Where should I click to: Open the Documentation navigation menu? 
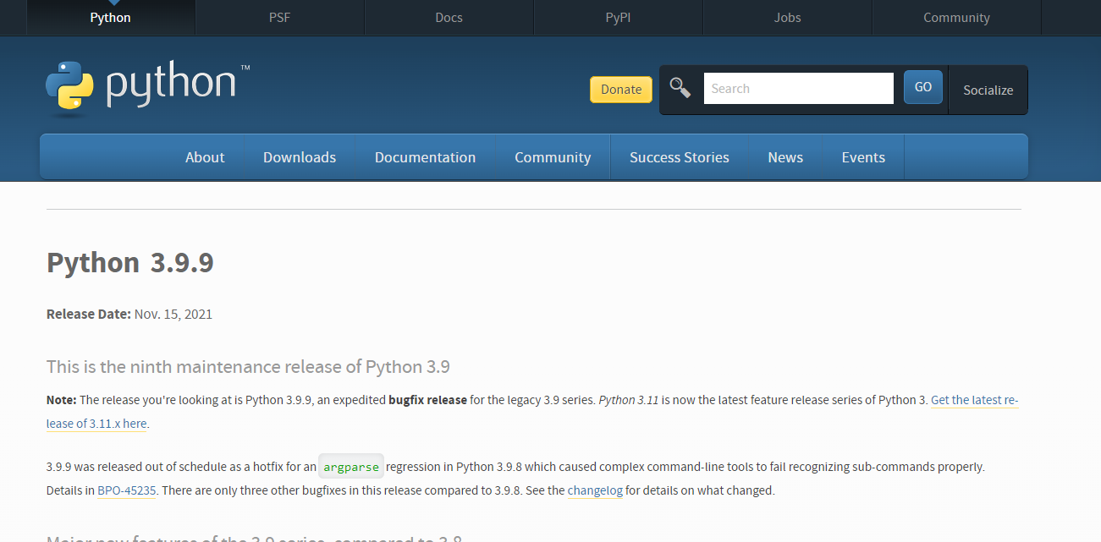pyautogui.click(x=425, y=157)
